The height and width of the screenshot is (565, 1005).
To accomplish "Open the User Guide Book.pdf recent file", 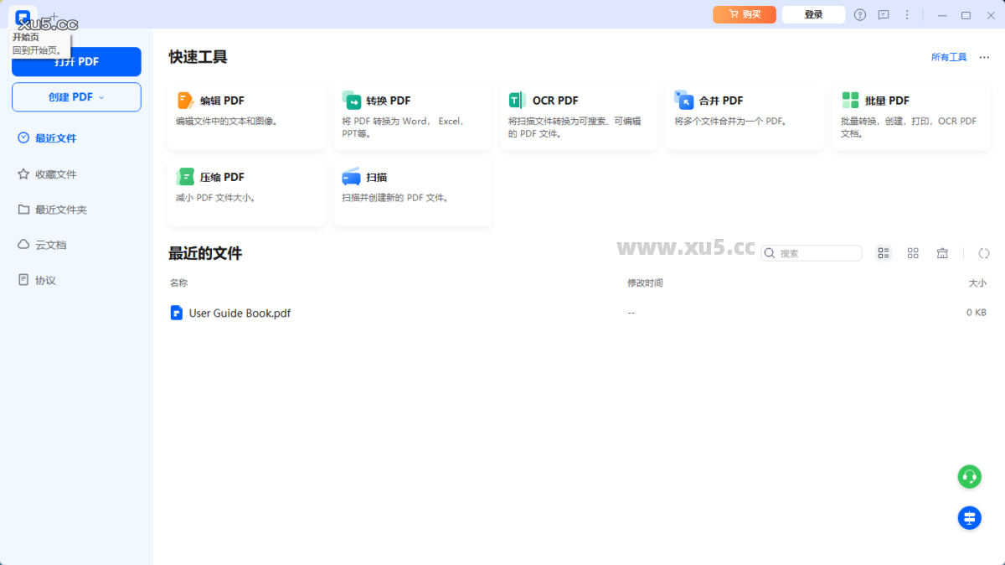I will point(240,312).
